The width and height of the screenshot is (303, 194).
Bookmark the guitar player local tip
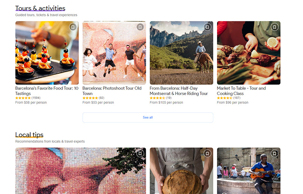click(274, 153)
